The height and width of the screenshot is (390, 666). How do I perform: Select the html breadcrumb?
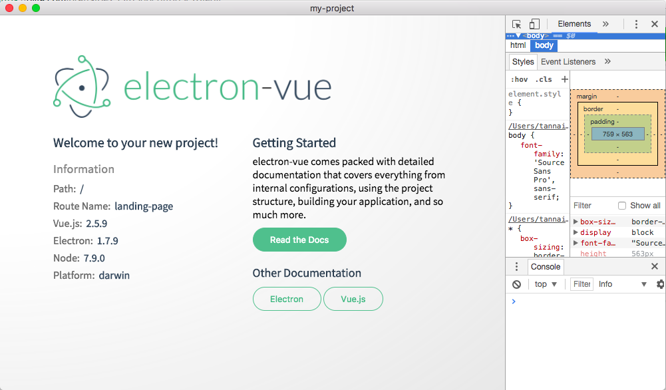tap(518, 45)
